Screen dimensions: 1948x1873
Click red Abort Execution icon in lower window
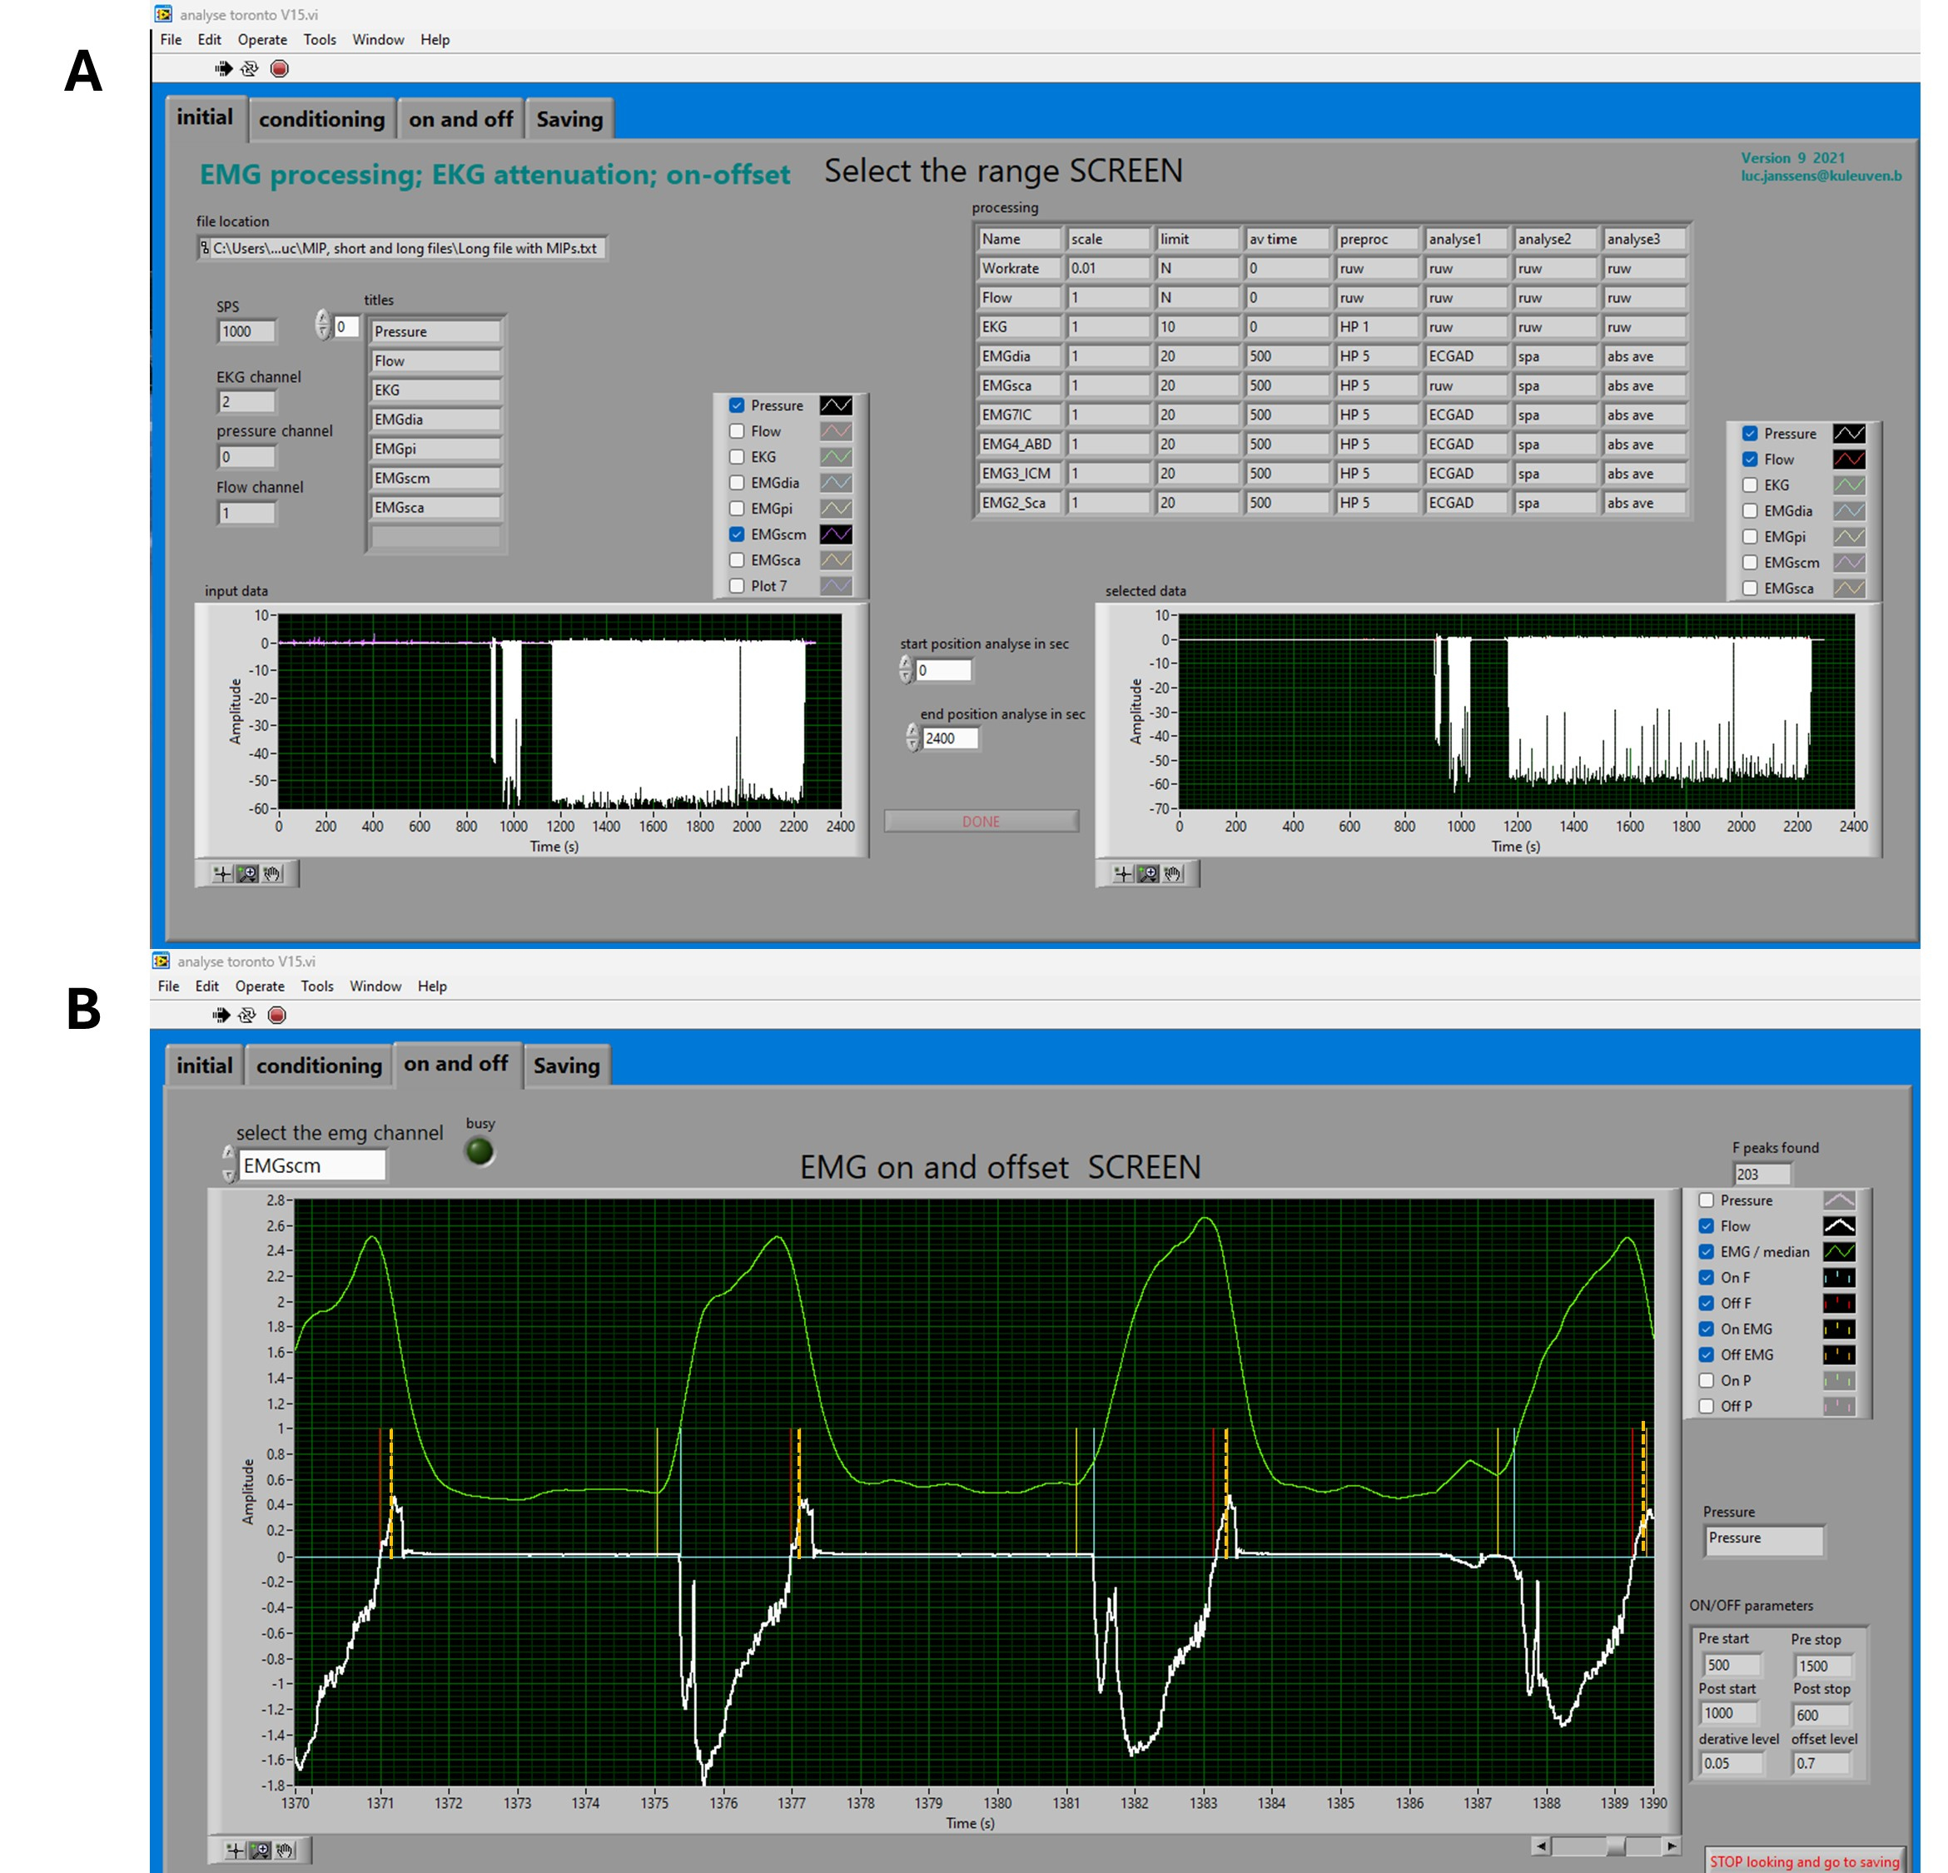coord(276,1015)
